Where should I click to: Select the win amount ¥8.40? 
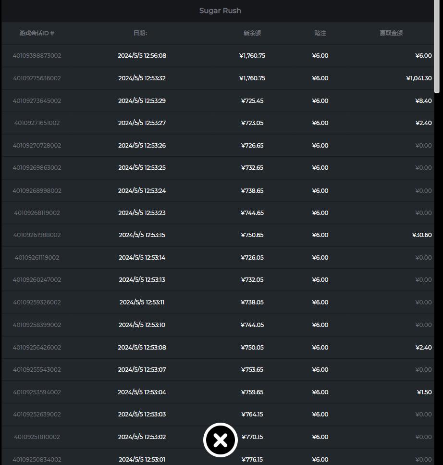point(423,101)
